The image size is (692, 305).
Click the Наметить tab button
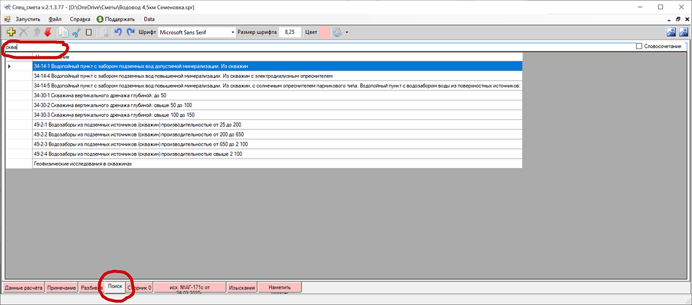(279, 287)
